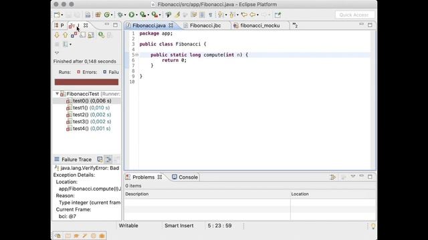Click the New Java Class icon
This screenshot has width=428, height=240.
click(107, 15)
